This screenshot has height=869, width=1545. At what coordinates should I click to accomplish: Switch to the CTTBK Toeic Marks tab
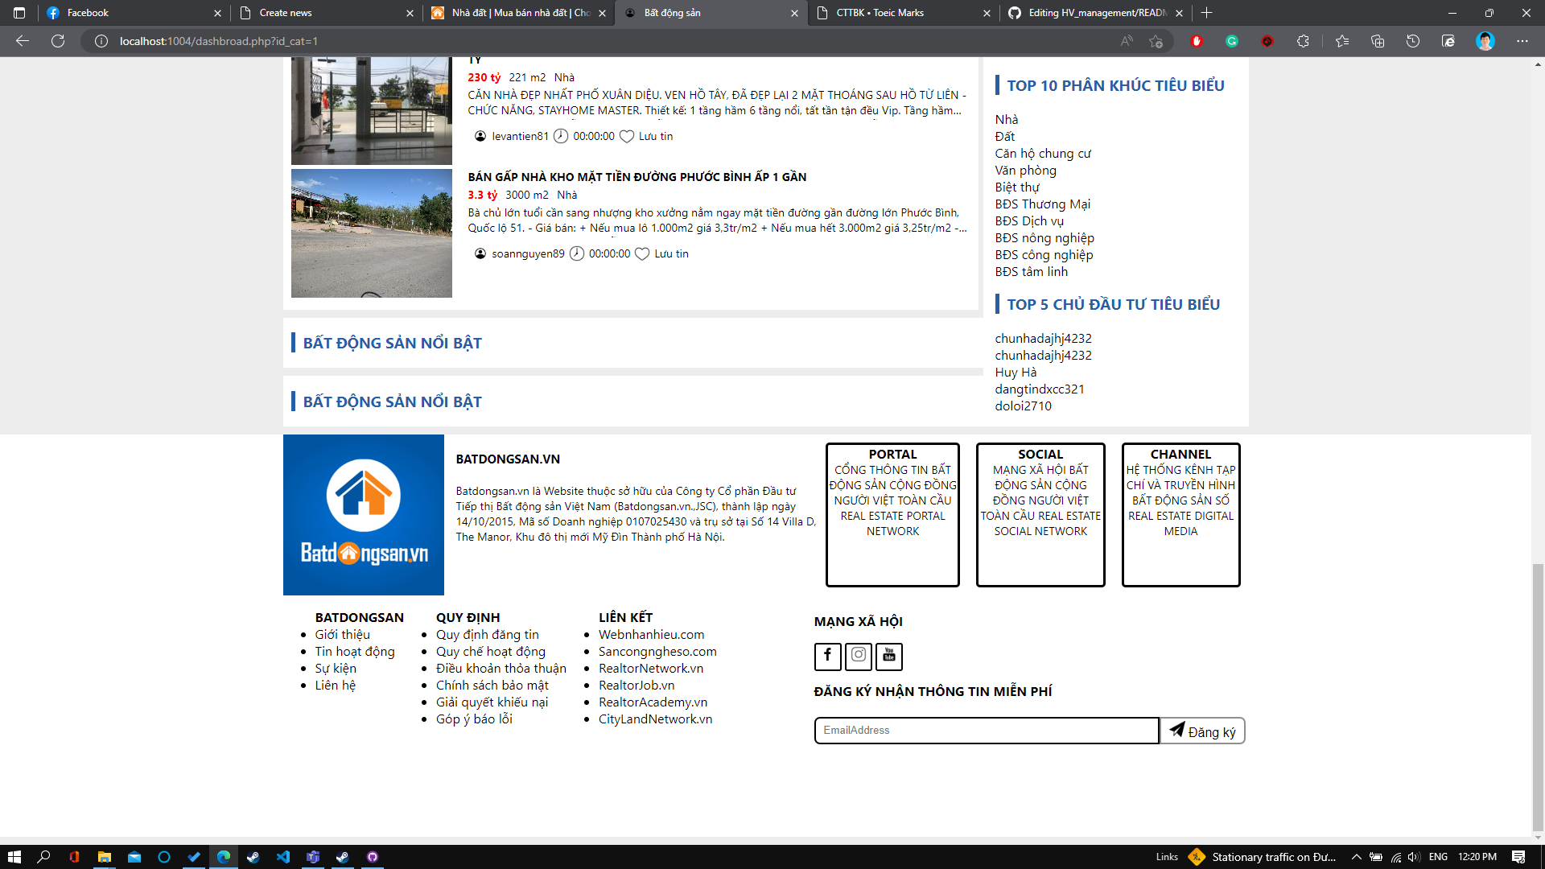[x=880, y=13]
